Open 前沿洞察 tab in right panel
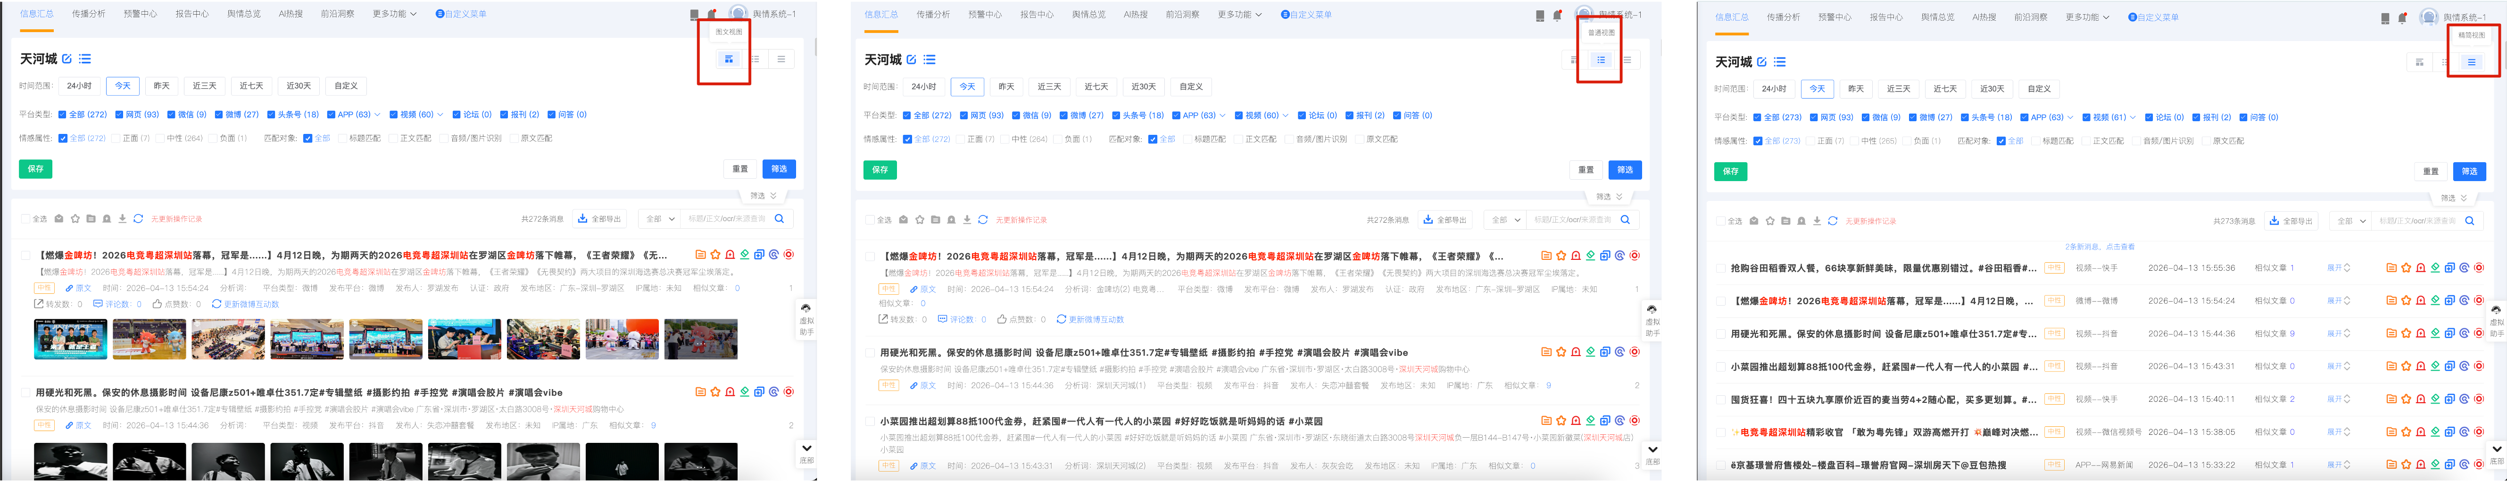 click(x=2030, y=17)
